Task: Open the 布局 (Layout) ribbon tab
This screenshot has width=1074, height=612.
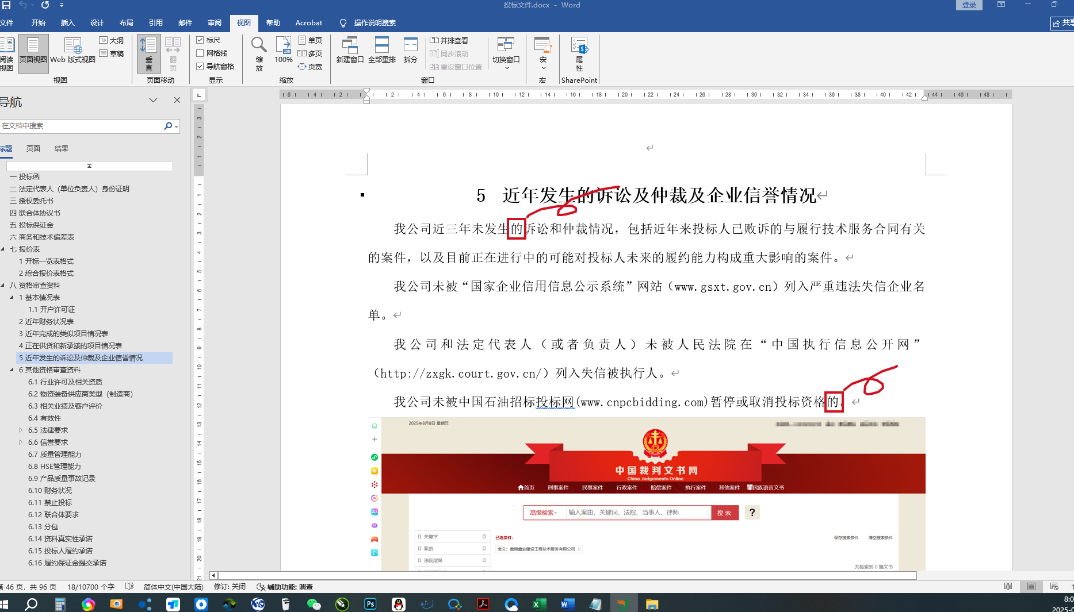Action: (127, 23)
